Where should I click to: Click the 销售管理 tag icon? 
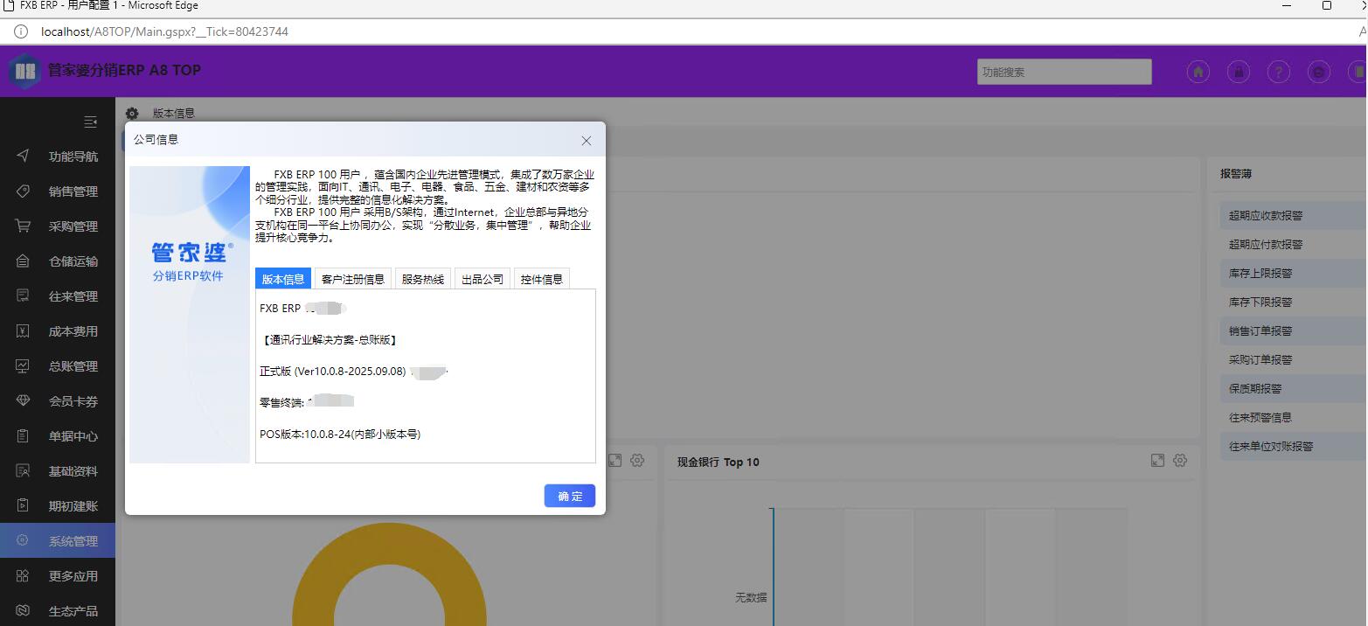[24, 191]
